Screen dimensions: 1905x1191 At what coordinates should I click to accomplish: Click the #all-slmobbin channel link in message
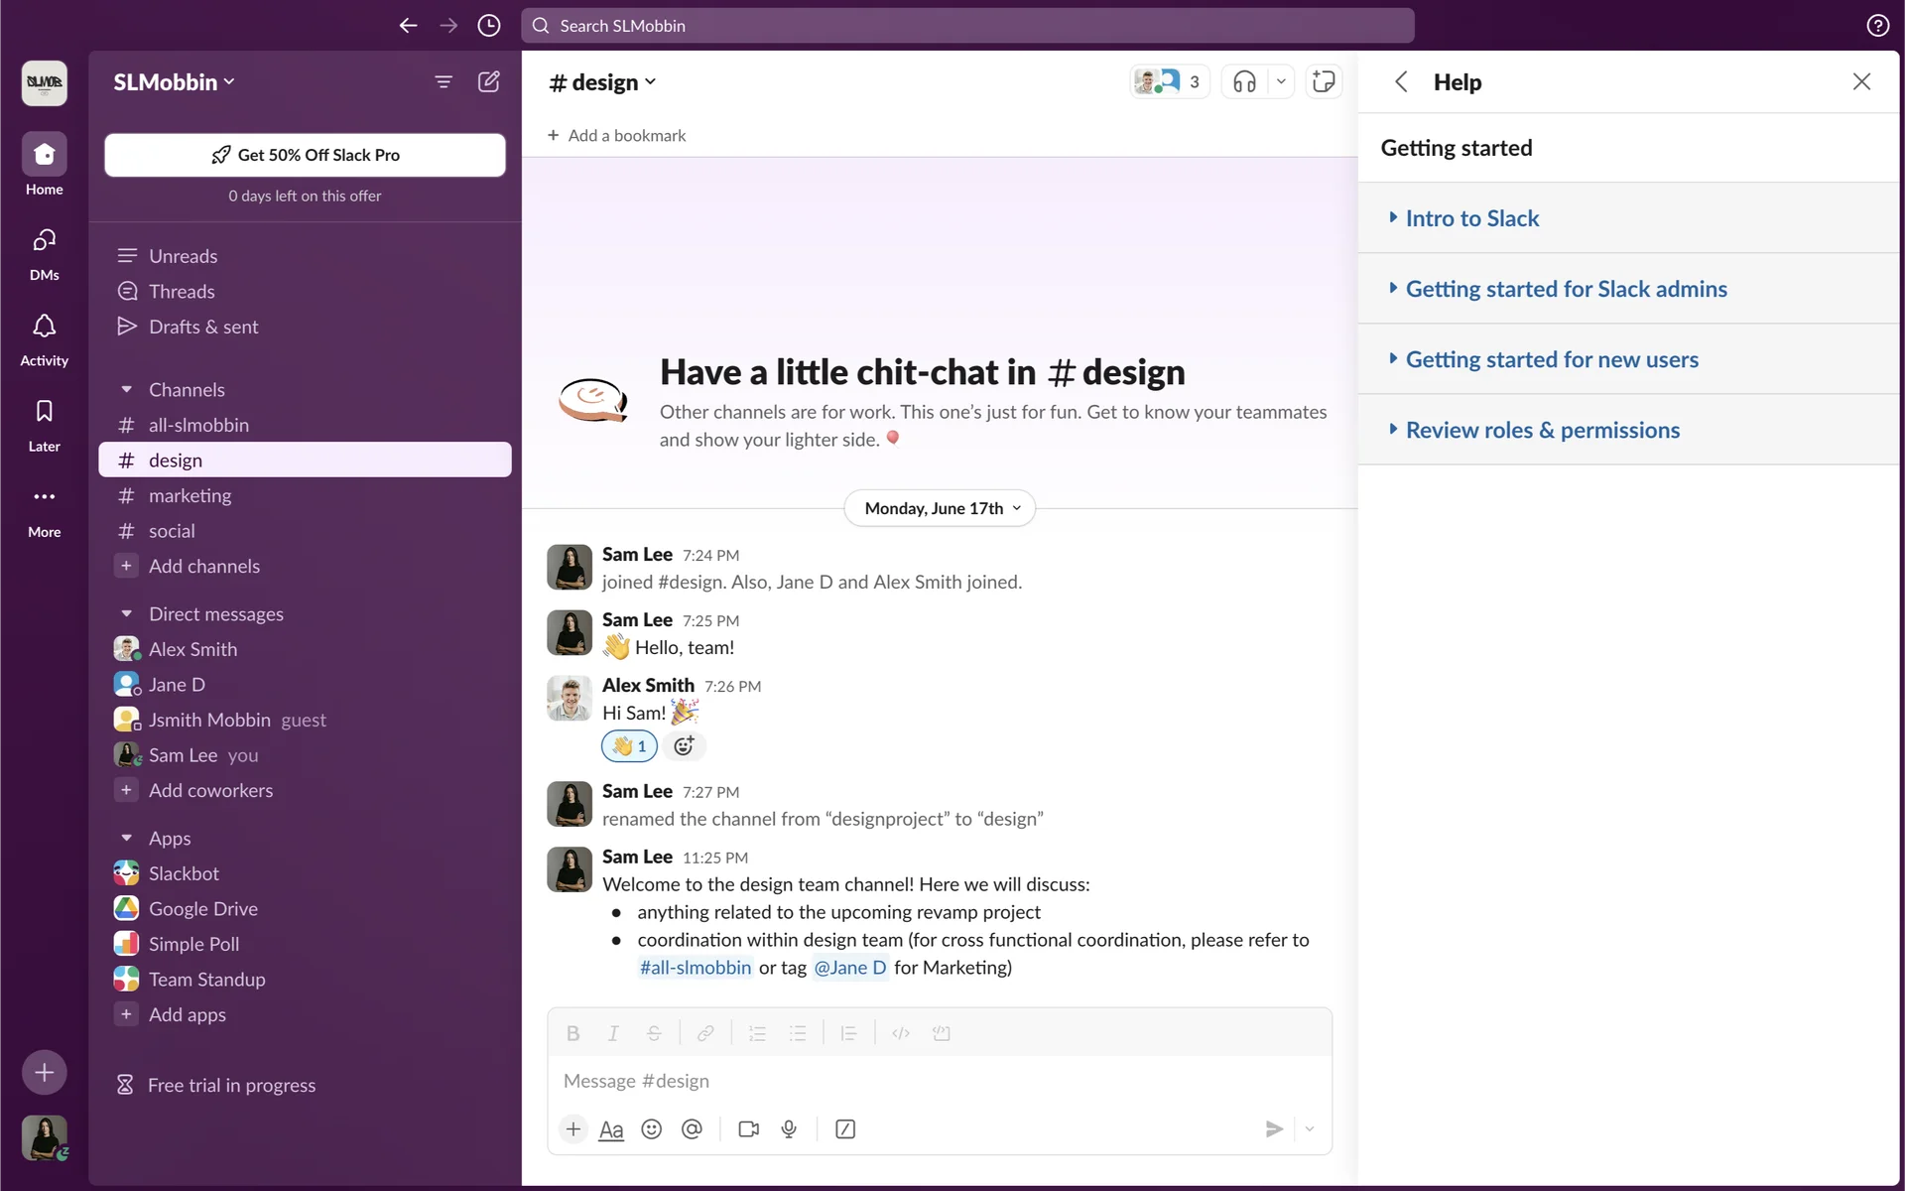[x=695, y=968]
